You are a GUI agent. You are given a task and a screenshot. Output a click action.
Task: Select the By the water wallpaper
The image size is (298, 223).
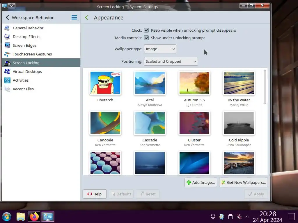(239, 83)
